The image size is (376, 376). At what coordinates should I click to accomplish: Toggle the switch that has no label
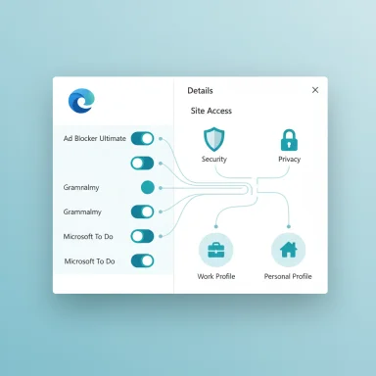(142, 164)
